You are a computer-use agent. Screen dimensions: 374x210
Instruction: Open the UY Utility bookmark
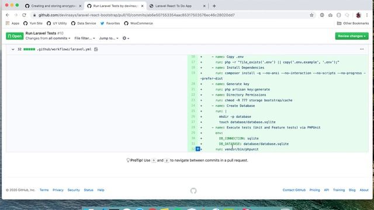[x=57, y=23]
